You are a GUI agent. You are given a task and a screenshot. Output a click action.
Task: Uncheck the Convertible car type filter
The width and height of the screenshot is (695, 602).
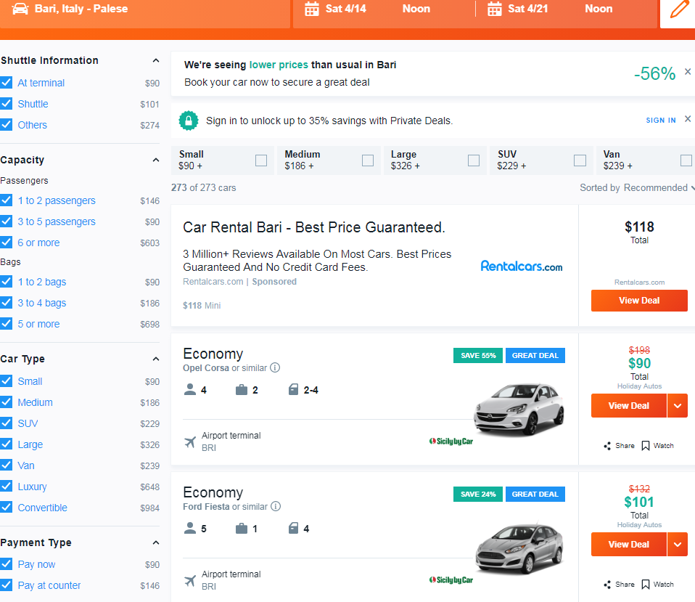coord(7,507)
